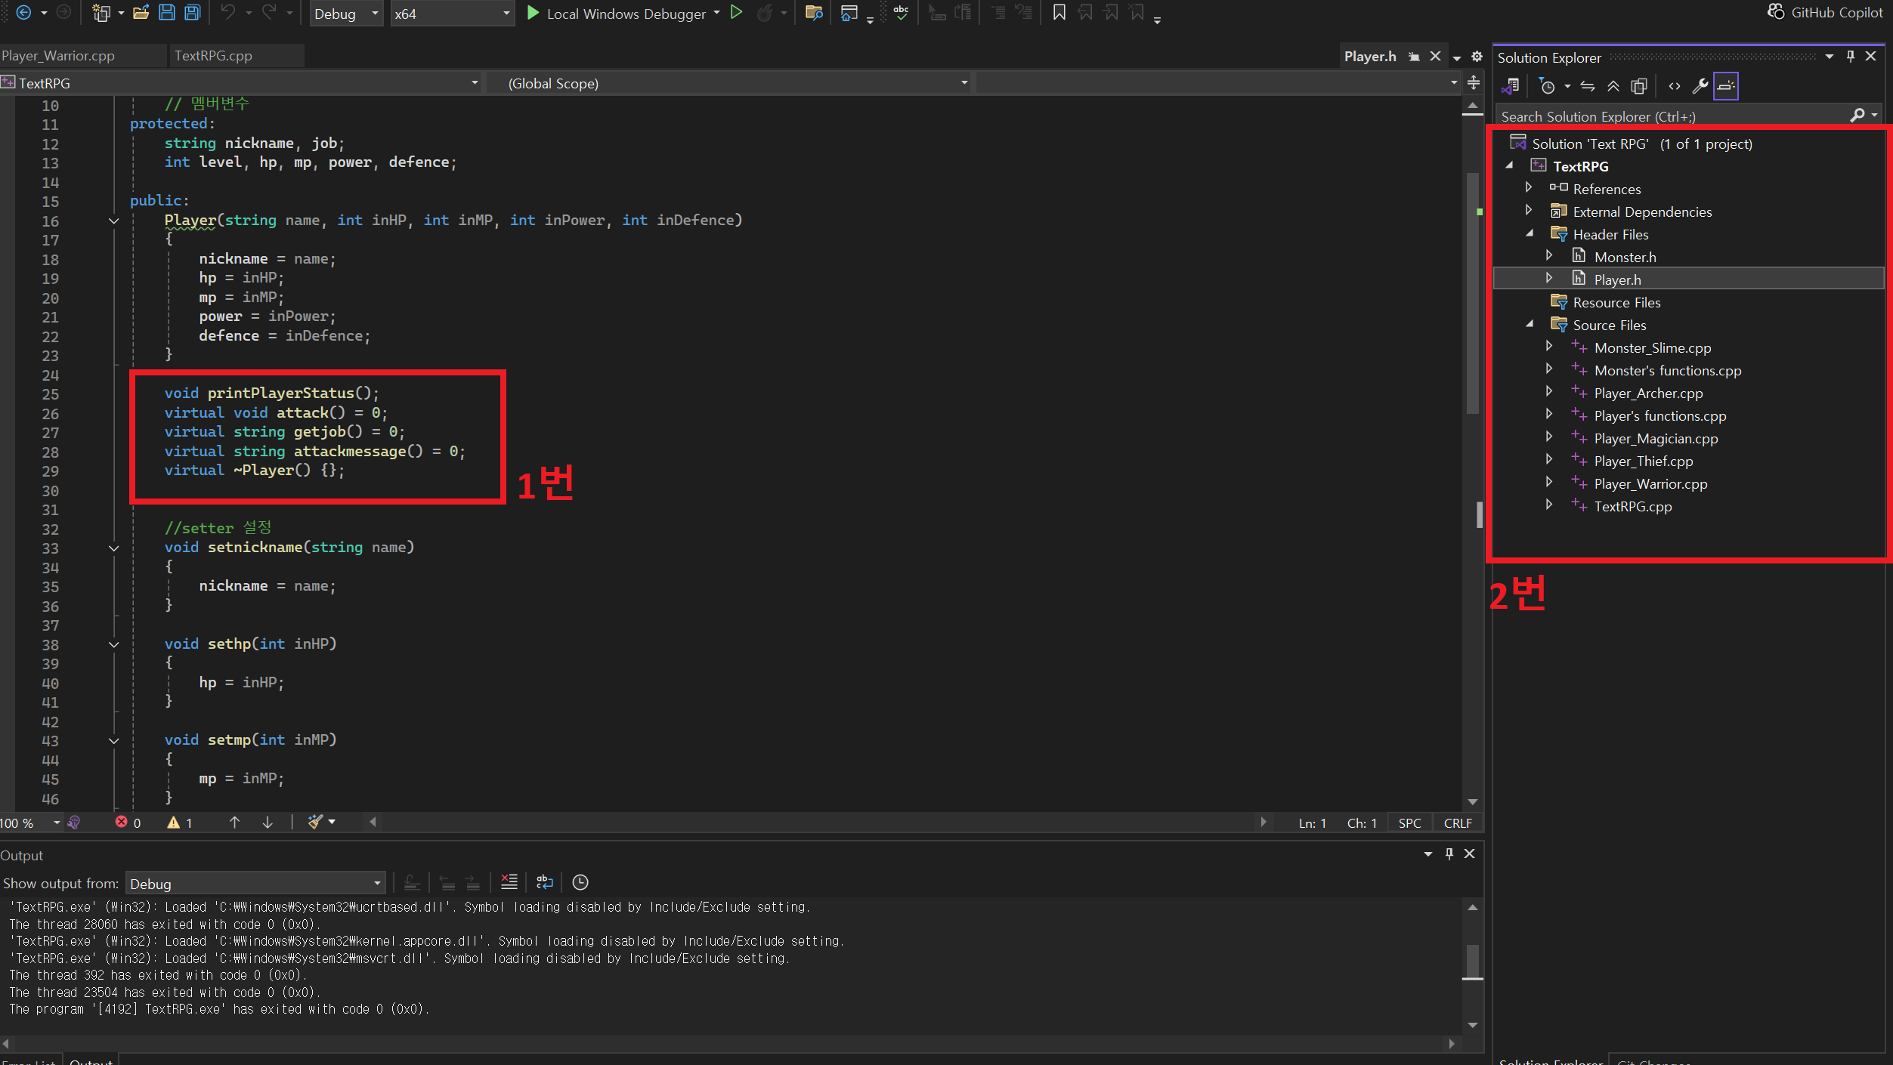Toggle auto-hide pin of the Output panel
The image size is (1893, 1065).
1449,854
